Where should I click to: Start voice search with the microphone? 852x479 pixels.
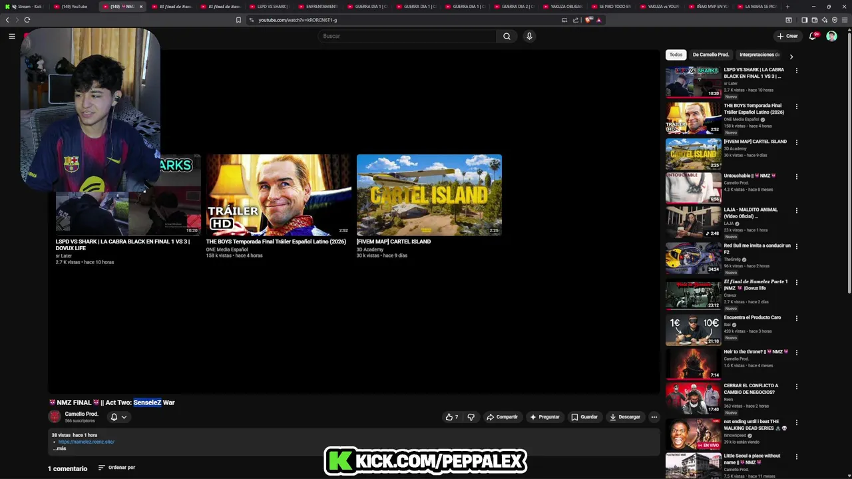[x=529, y=36]
